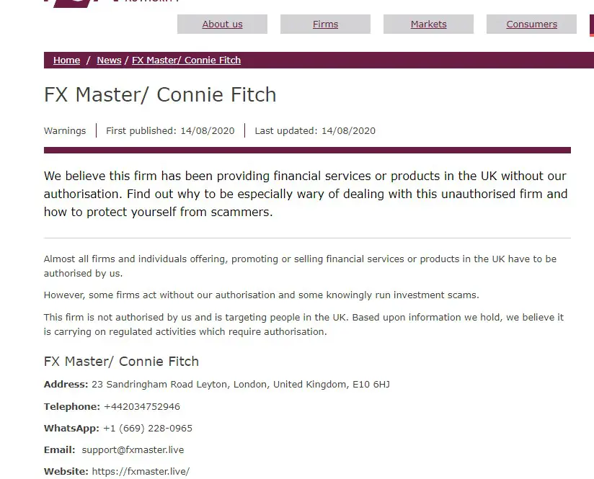Viewport: 594px width, 479px height.
Task: Open the Firms menu
Action: click(325, 24)
